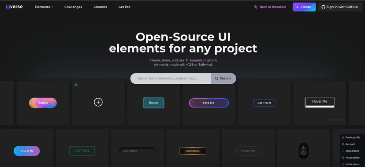
Task: Click the brush icon beside Appearance
Action: click(343, 151)
